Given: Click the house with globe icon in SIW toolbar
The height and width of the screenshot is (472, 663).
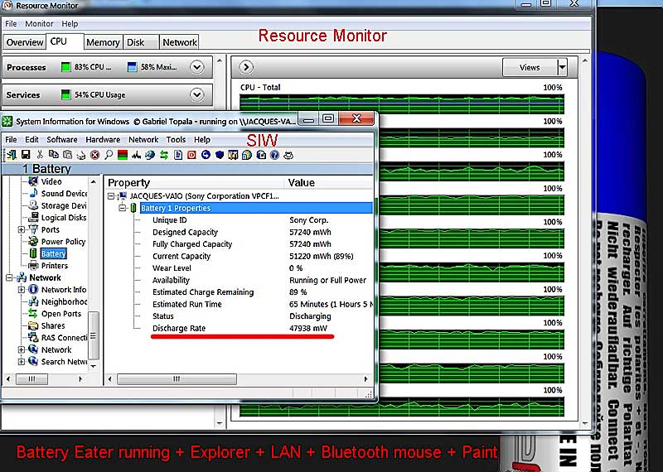Looking at the screenshot, I should pyautogui.click(x=247, y=155).
